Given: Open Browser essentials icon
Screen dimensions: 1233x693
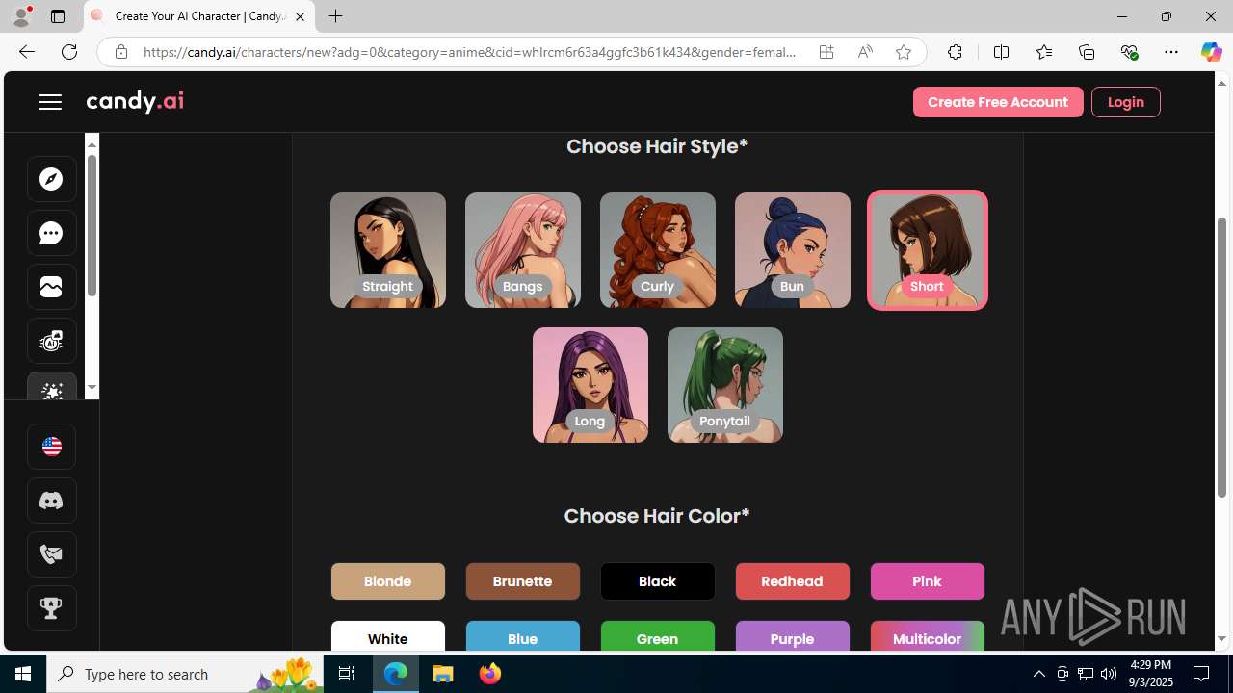Looking at the screenshot, I should [x=1129, y=52].
